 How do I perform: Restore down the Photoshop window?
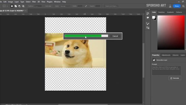point(183,1)
